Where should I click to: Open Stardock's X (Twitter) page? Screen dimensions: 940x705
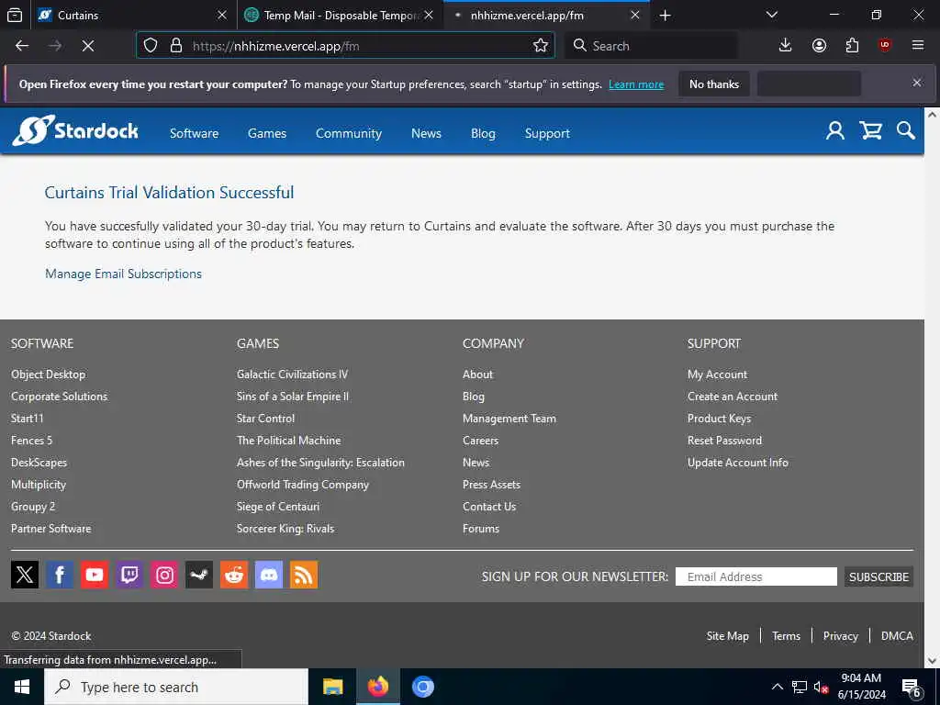click(x=25, y=575)
